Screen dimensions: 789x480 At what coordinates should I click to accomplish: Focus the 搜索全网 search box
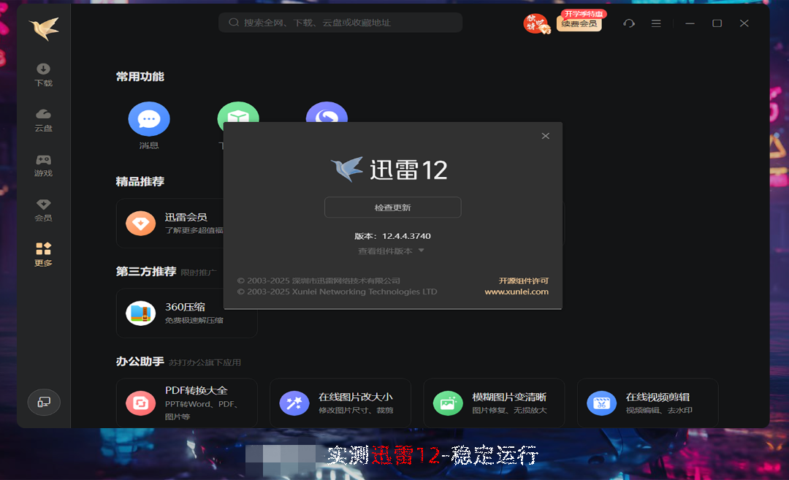[x=340, y=23]
